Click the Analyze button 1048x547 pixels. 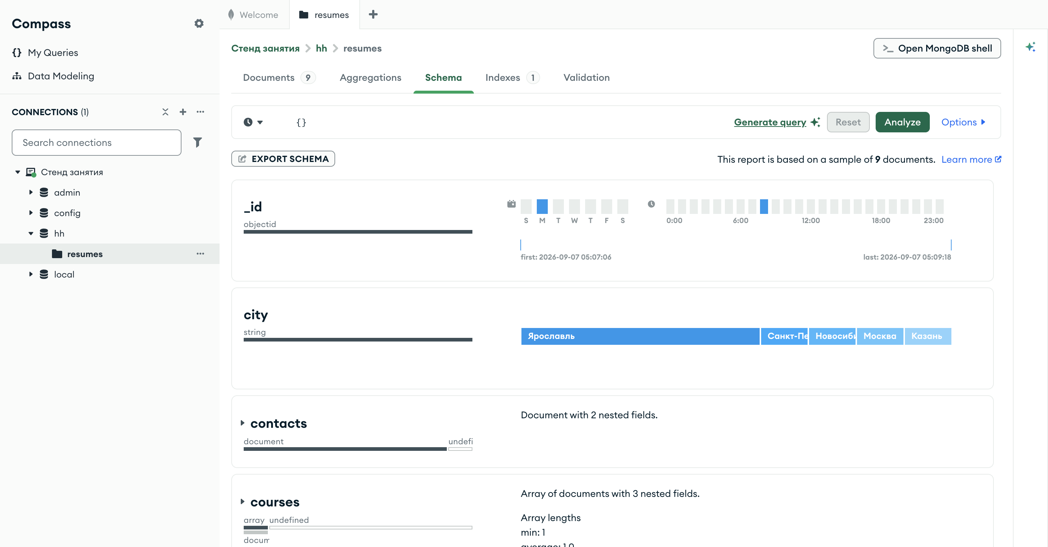pos(902,122)
